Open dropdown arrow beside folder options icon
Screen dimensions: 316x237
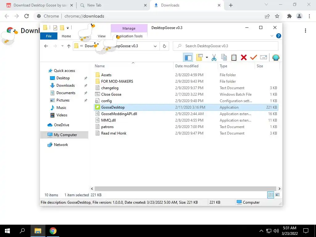pyautogui.click(x=207, y=57)
